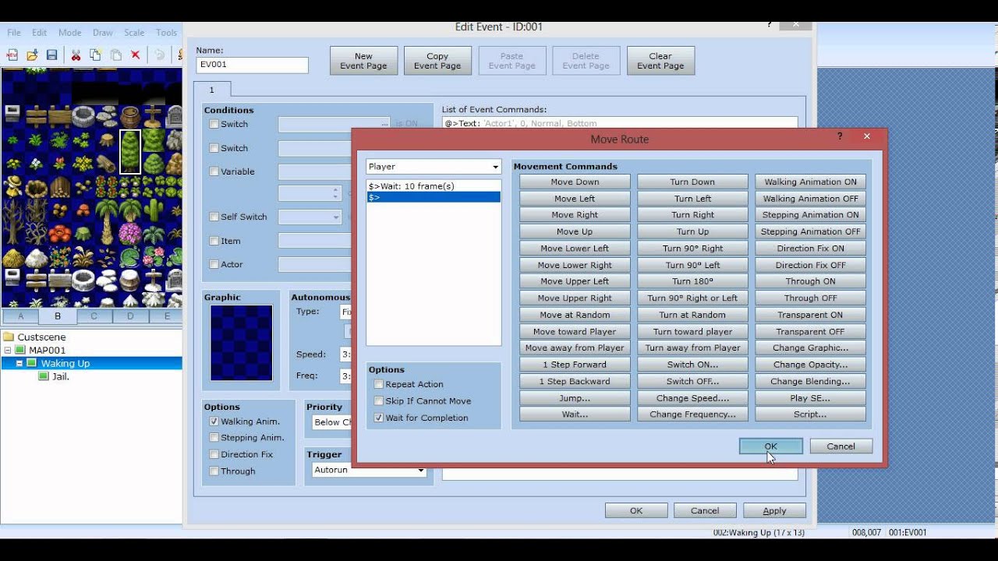
Task: Select the wooden cross grave tile
Action: [153, 117]
